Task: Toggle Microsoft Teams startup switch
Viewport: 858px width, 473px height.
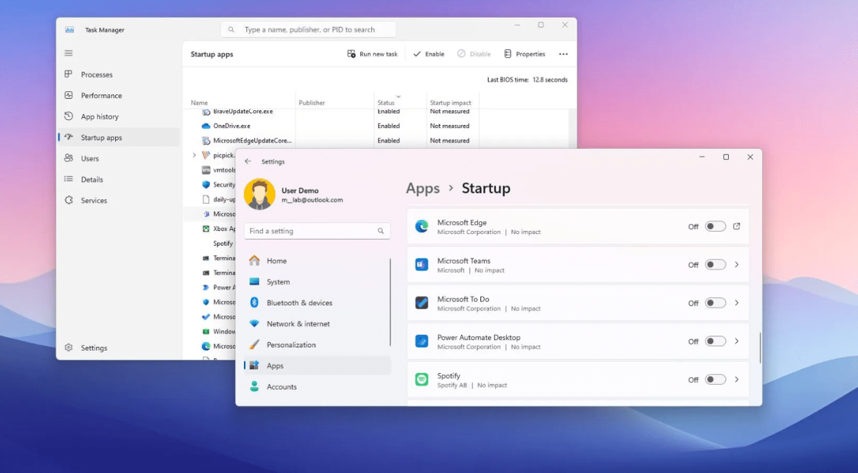Action: 715,265
